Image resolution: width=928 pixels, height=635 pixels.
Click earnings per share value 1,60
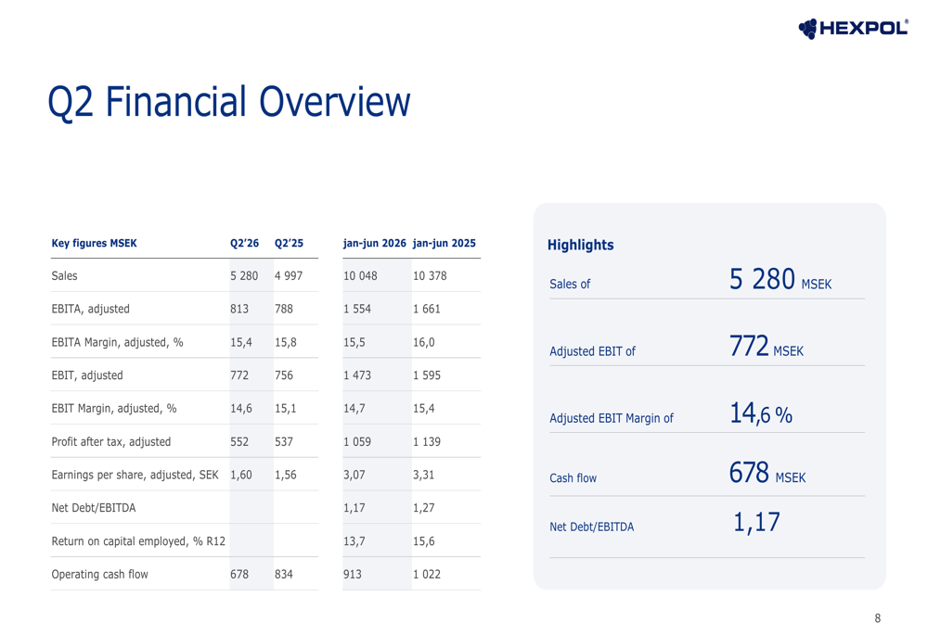pos(241,475)
